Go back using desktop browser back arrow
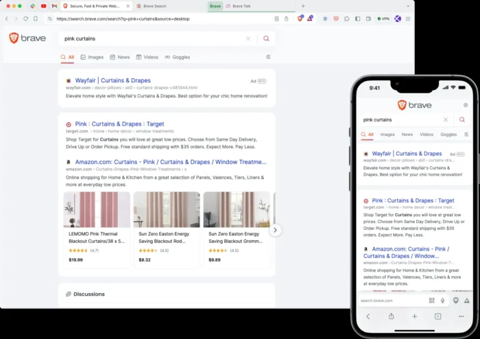This screenshot has width=480, height=339. click(x=7, y=19)
